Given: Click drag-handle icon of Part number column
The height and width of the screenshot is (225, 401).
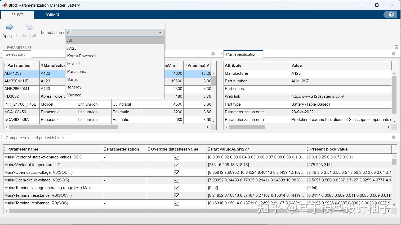Looking at the screenshot, I should click(6, 65).
